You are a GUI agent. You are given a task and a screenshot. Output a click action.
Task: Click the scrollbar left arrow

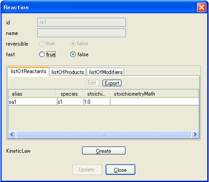[12, 135]
